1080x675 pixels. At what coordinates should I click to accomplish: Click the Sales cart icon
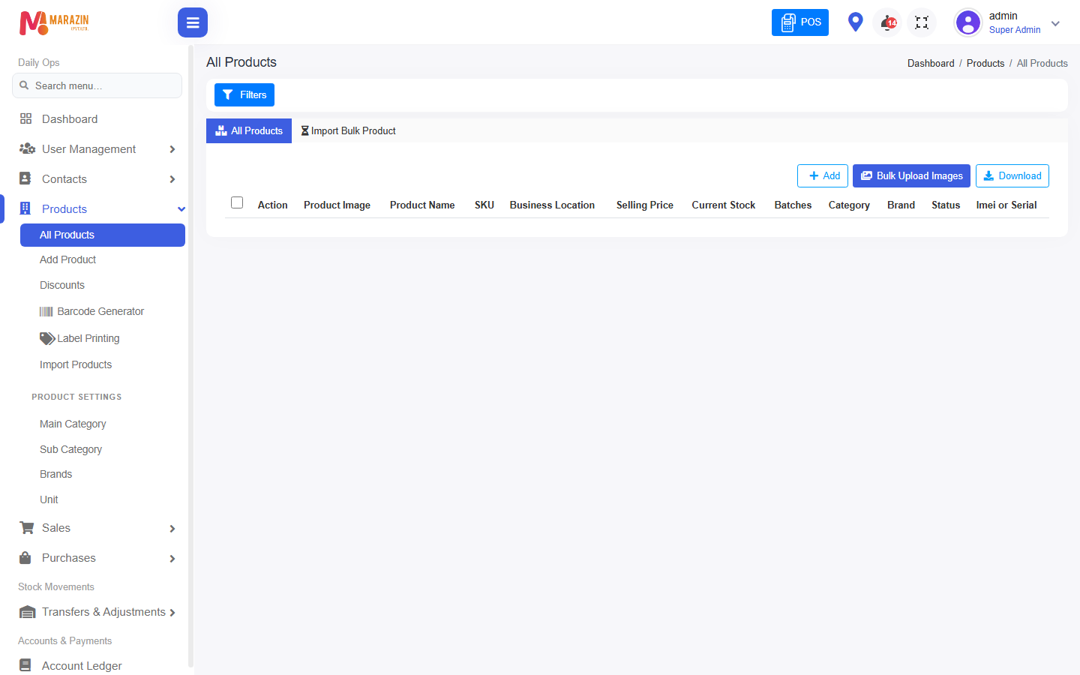tap(26, 528)
